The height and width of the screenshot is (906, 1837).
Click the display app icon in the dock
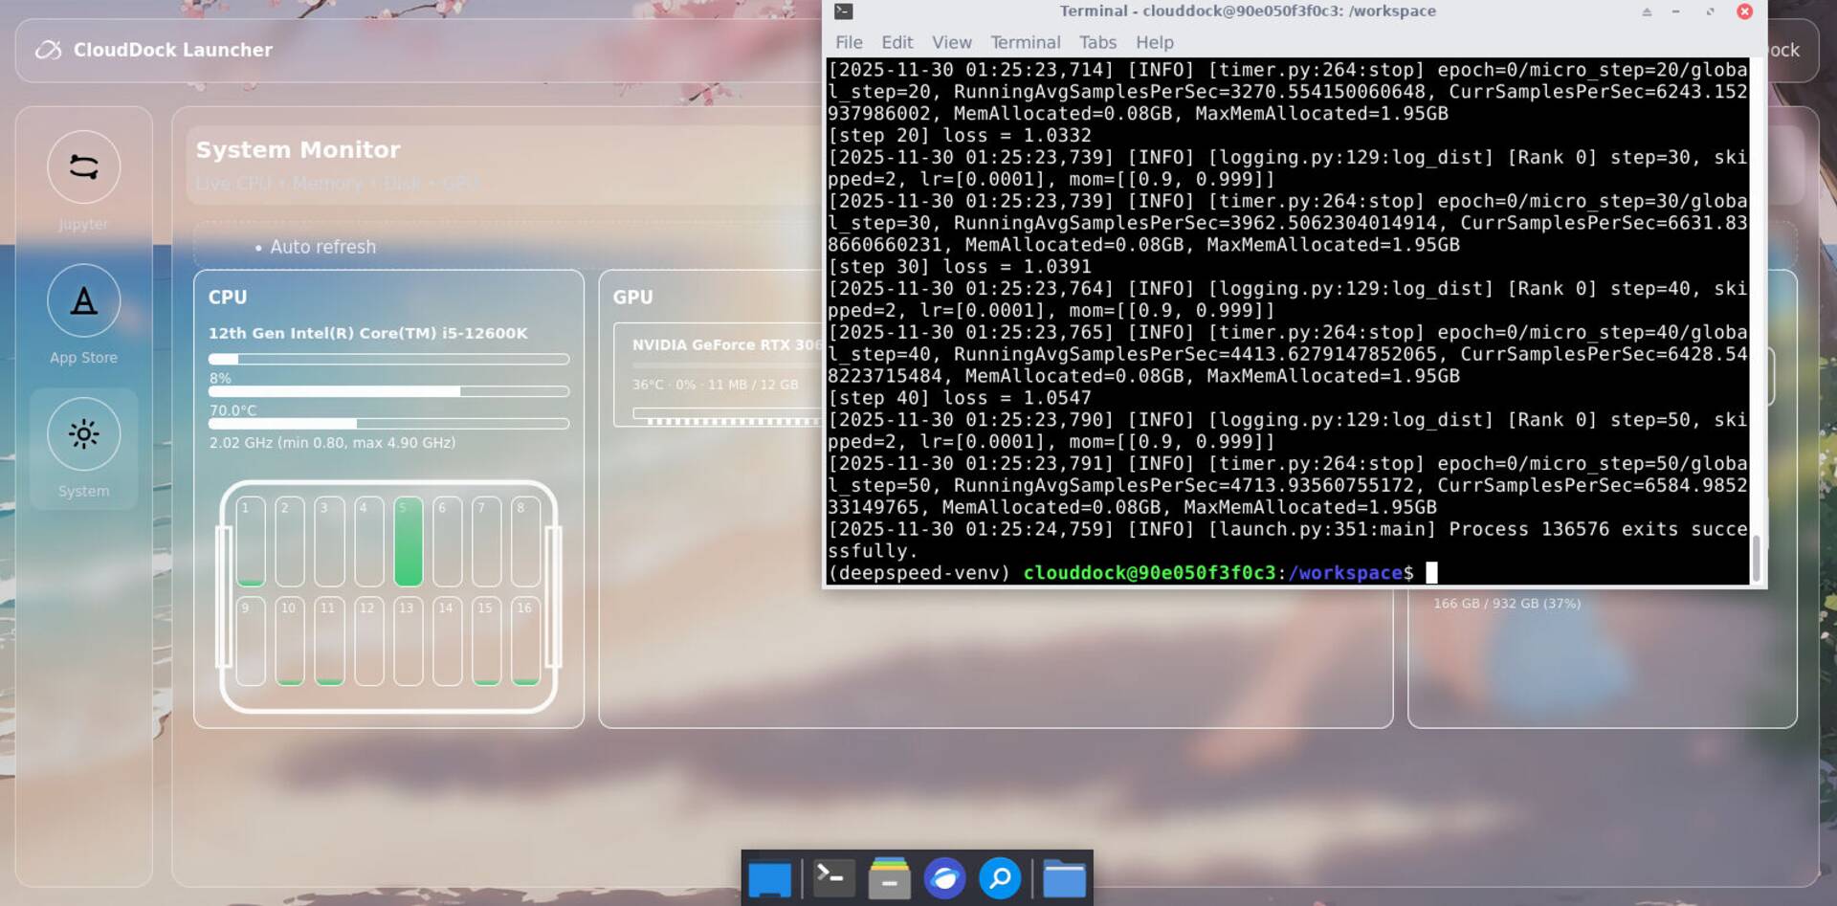pos(771,877)
